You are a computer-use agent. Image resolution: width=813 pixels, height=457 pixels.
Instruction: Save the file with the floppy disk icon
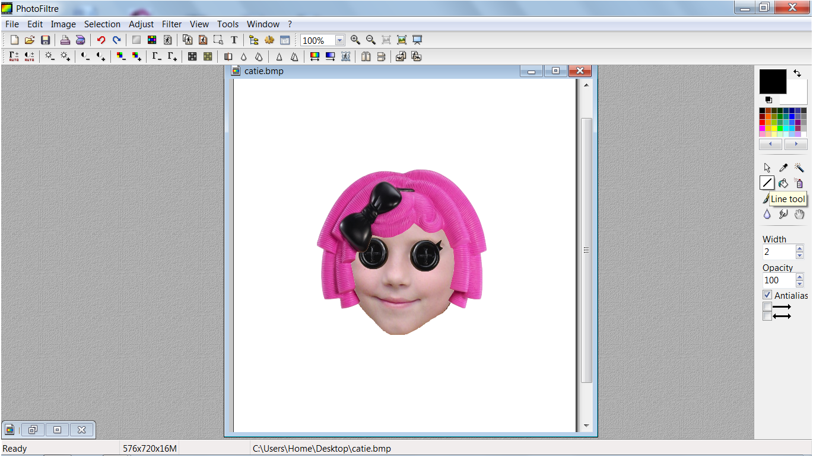click(45, 40)
